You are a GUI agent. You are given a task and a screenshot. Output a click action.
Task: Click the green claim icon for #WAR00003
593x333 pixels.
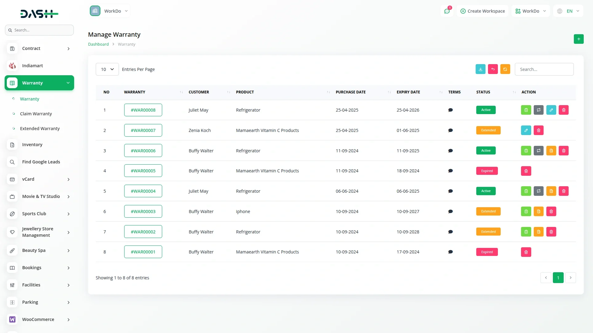526,212
